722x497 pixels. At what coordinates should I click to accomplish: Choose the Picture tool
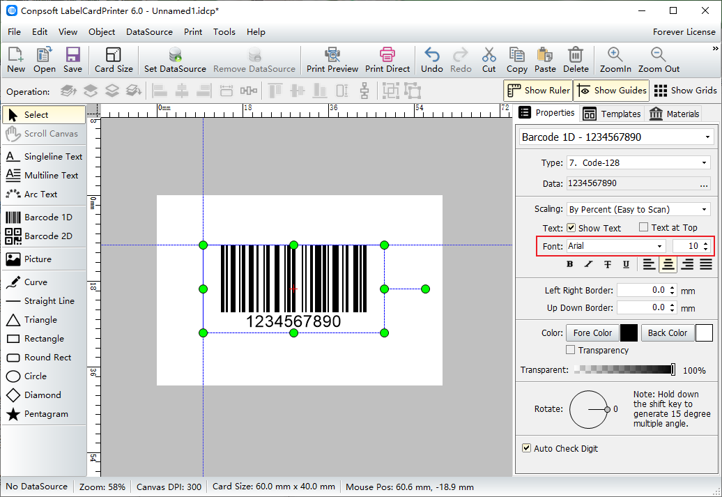[x=44, y=259]
